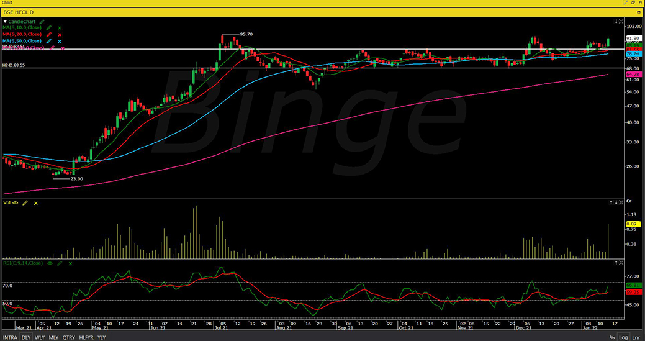Viewport: 645px width, 341px height.
Task: Enable Log price scale
Action: click(623, 337)
